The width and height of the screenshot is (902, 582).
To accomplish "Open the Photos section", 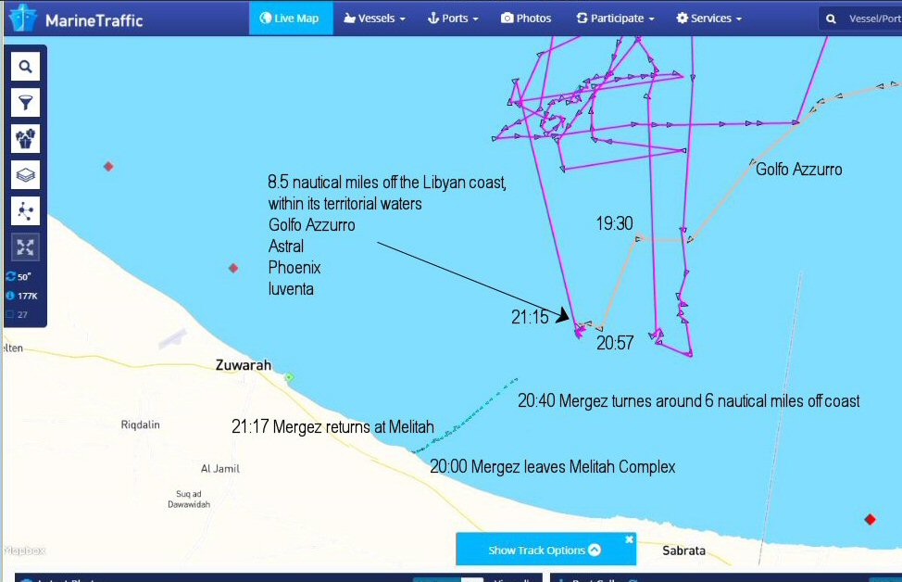I will [526, 19].
